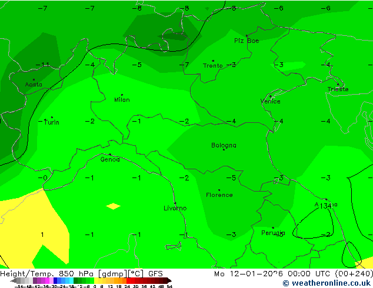Click the forecast date Mo 12-01-2026 text
Viewport: 373px width, 288px height.
point(248,274)
